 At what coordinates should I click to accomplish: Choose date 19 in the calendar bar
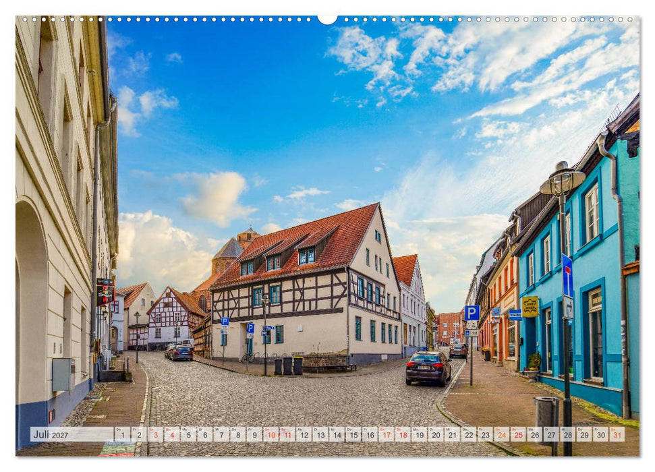coord(420,434)
